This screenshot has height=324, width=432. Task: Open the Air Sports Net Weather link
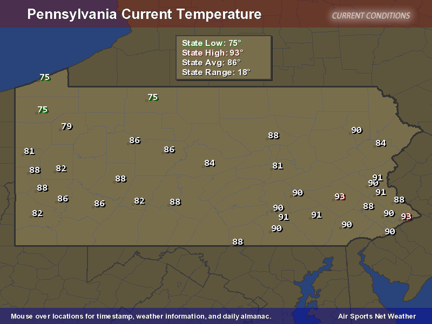(377, 316)
